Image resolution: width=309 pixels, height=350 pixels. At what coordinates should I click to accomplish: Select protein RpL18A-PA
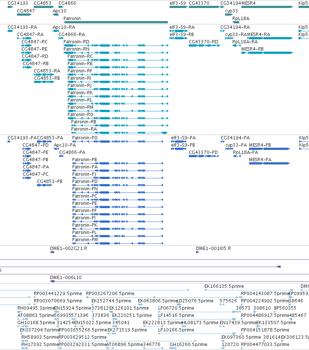click(237, 156)
